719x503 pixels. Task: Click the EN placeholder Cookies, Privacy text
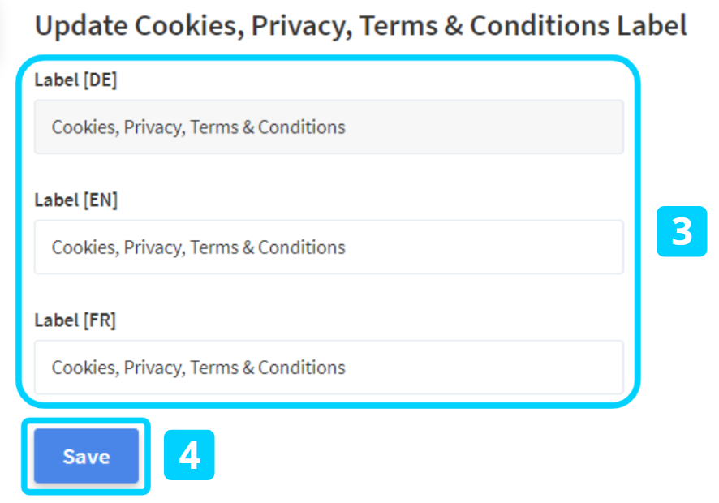[x=198, y=247]
